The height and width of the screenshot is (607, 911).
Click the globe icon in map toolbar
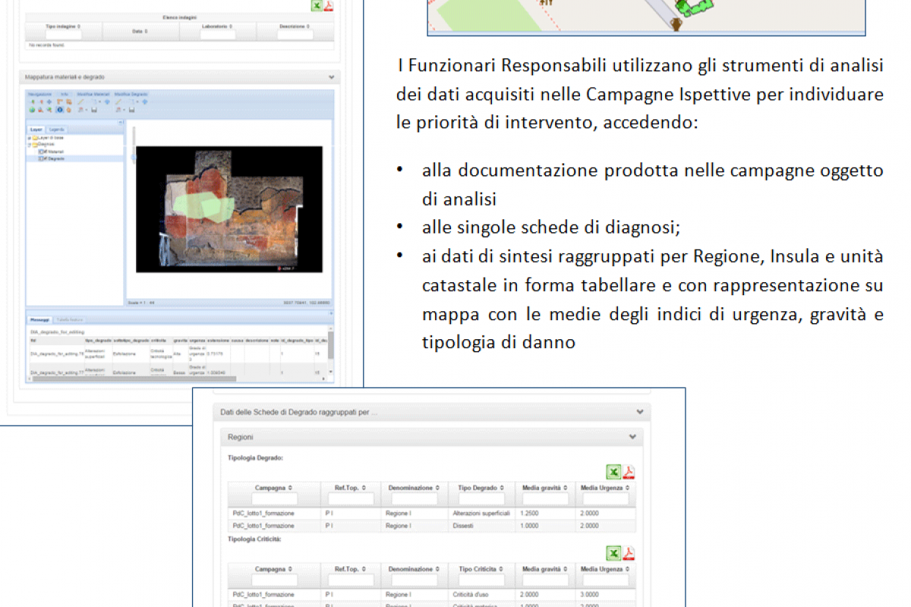(32, 109)
